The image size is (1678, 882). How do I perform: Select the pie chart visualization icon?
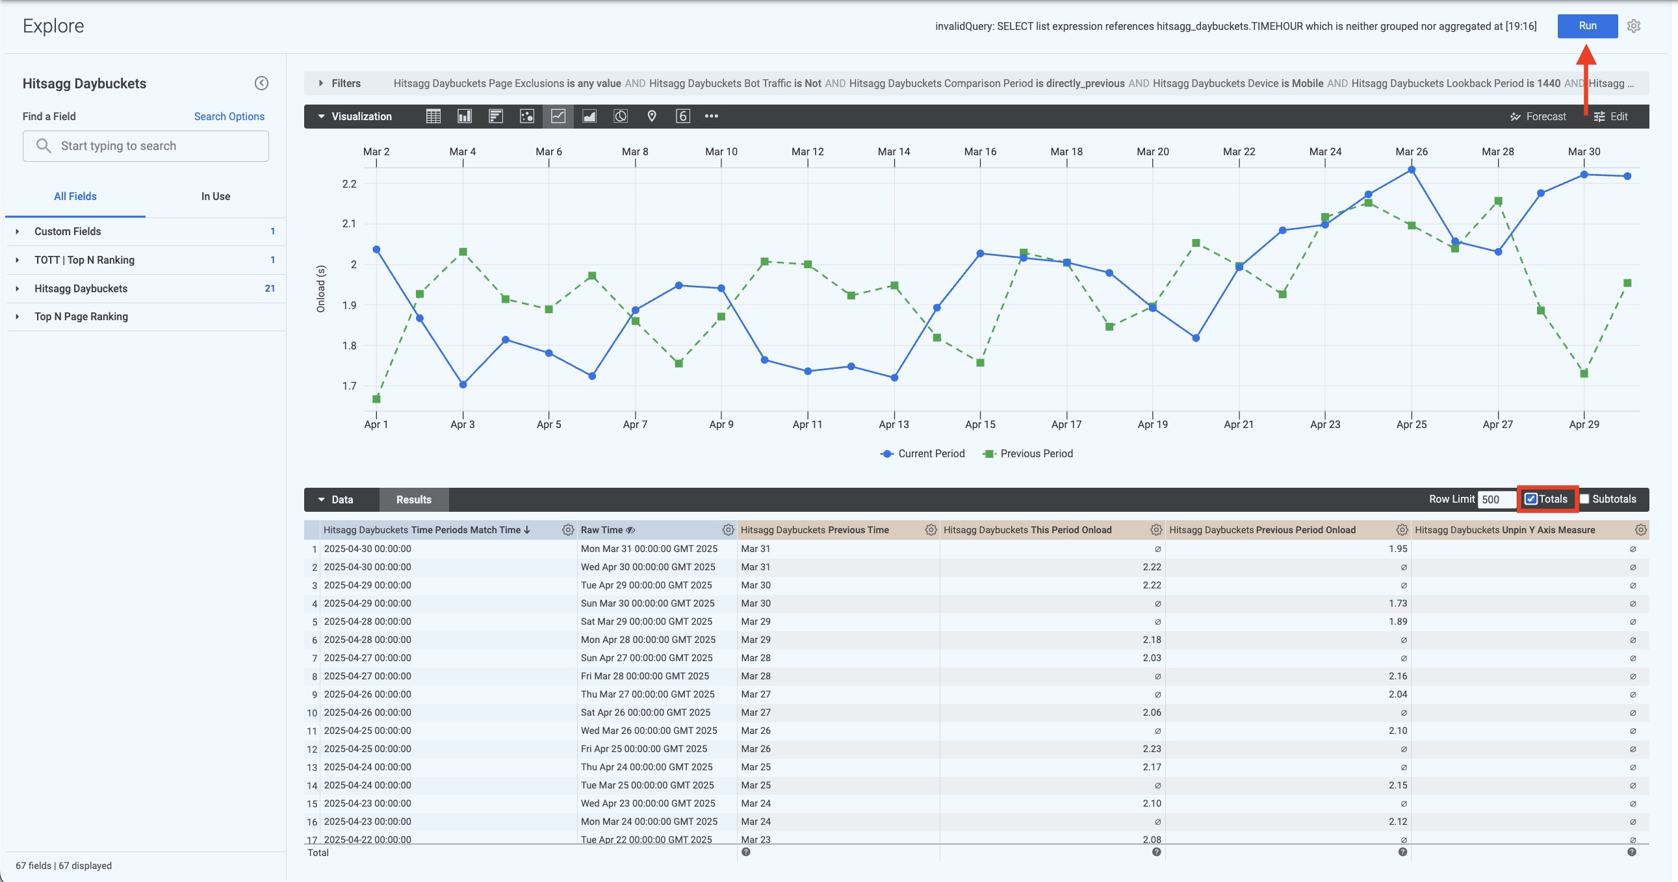click(x=621, y=116)
